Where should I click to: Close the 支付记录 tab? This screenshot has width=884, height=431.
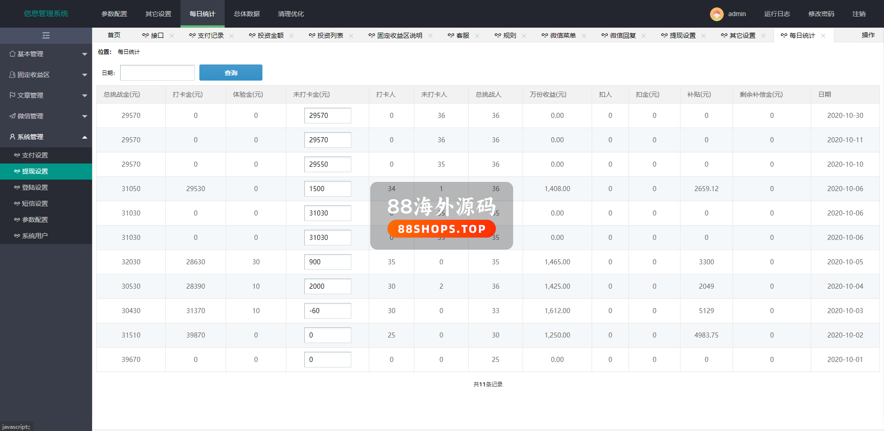tap(232, 36)
